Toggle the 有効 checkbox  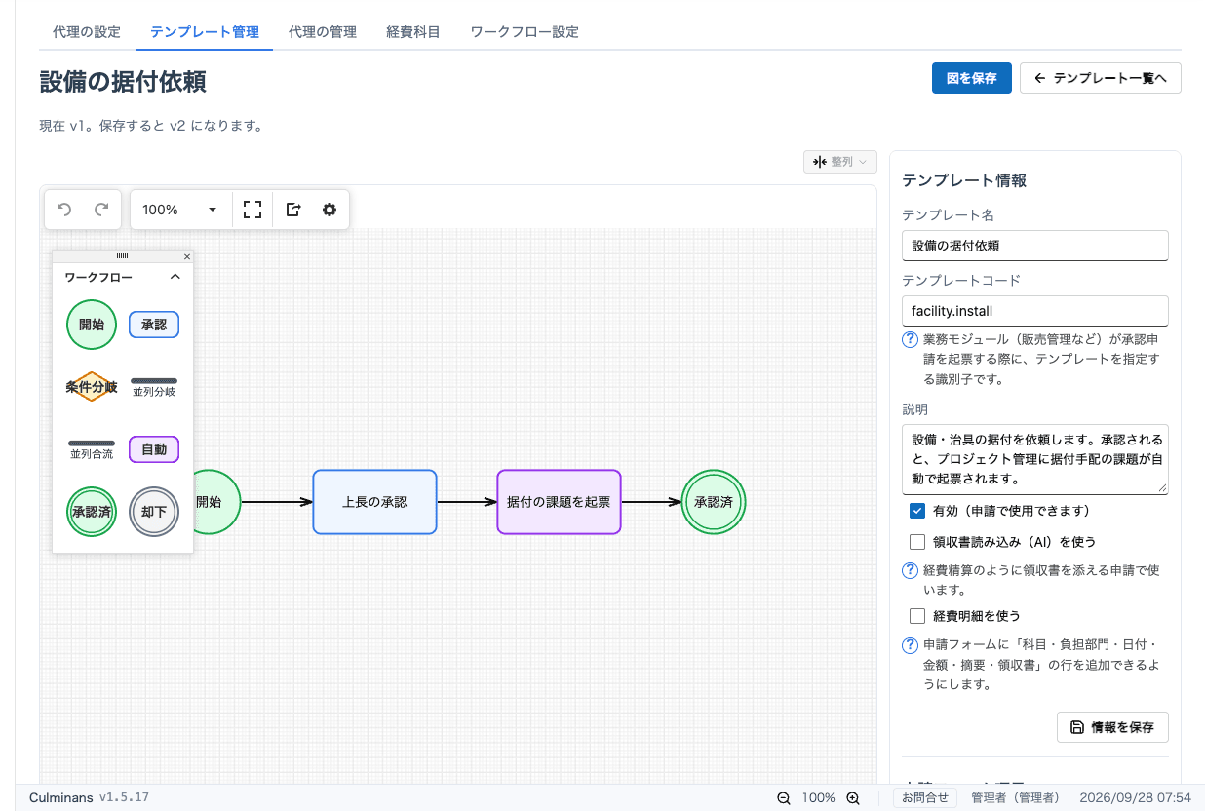[916, 511]
